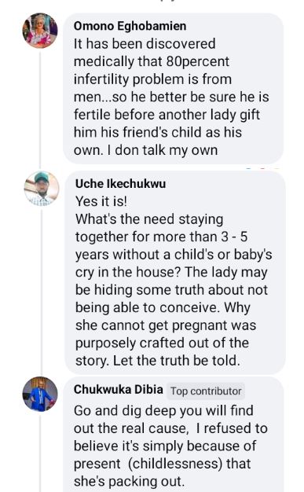Image resolution: width=304 pixels, height=492 pixels.
Task: Tap 'she's packing out.' in Chukwuka's comment
Action: coord(129,481)
